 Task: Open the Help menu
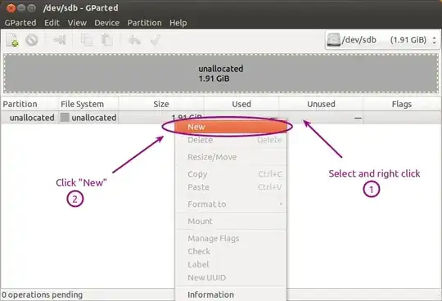tap(178, 23)
